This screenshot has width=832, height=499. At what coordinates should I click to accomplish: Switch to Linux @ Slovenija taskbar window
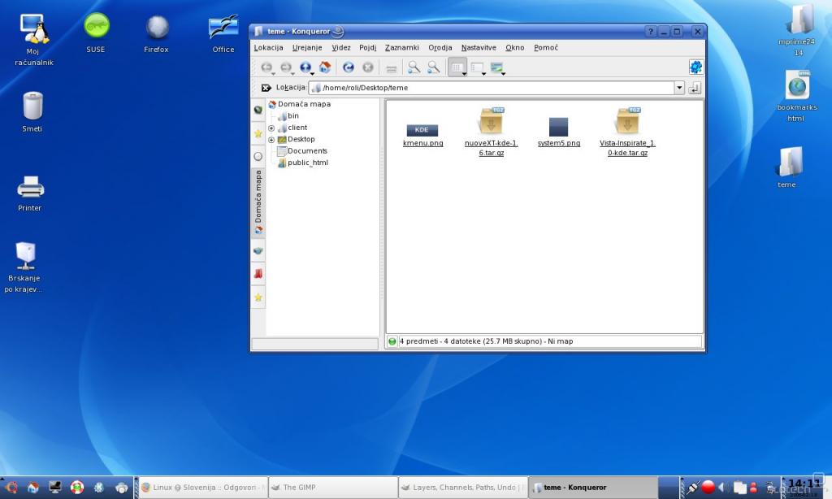coord(202,488)
